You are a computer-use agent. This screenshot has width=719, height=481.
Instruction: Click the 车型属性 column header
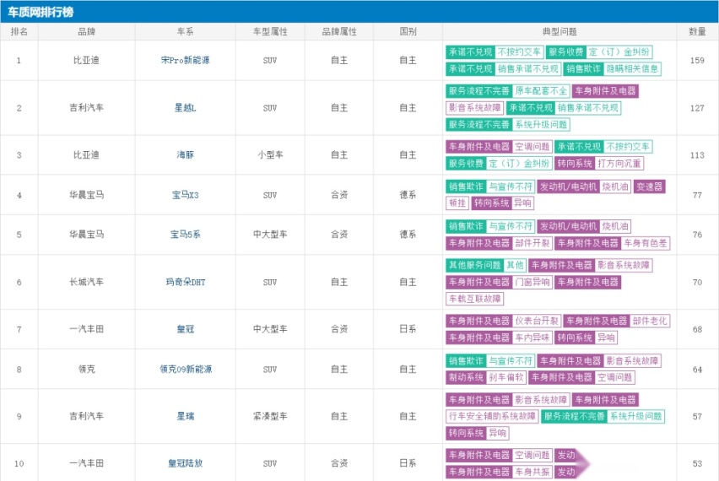(x=270, y=31)
